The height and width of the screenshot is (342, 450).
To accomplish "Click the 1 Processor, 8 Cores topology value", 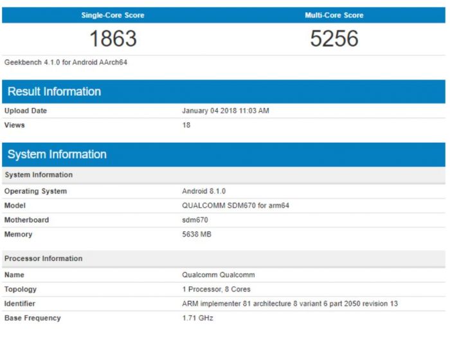I will point(216,289).
